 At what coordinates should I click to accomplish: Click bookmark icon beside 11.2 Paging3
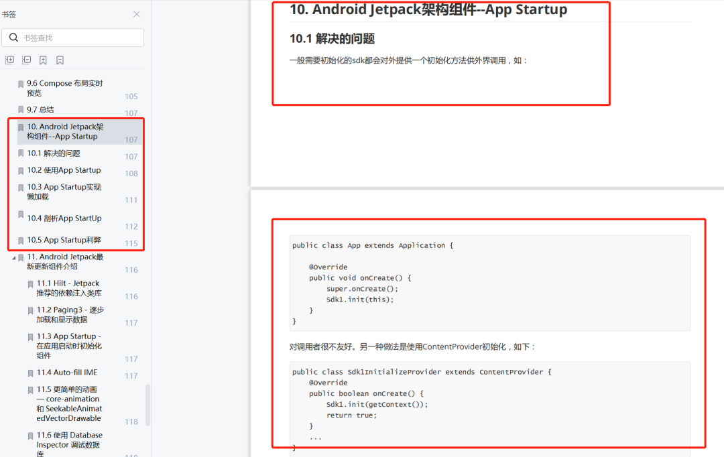pyautogui.click(x=30, y=311)
